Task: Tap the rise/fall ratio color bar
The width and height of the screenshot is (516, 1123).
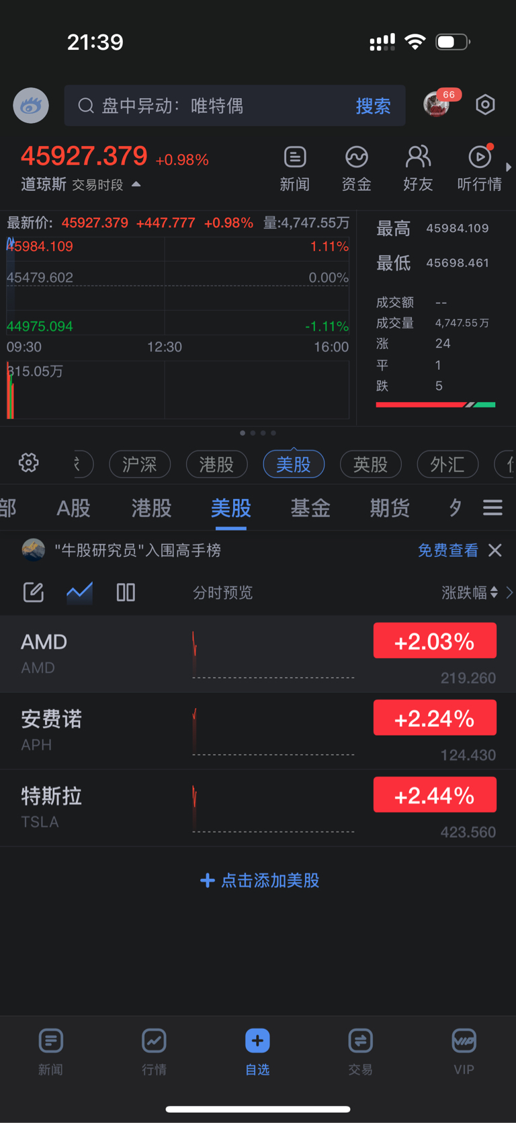Action: tap(435, 405)
